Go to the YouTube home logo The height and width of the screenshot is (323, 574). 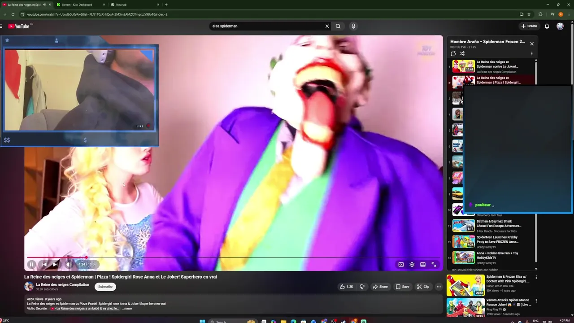coord(18,26)
